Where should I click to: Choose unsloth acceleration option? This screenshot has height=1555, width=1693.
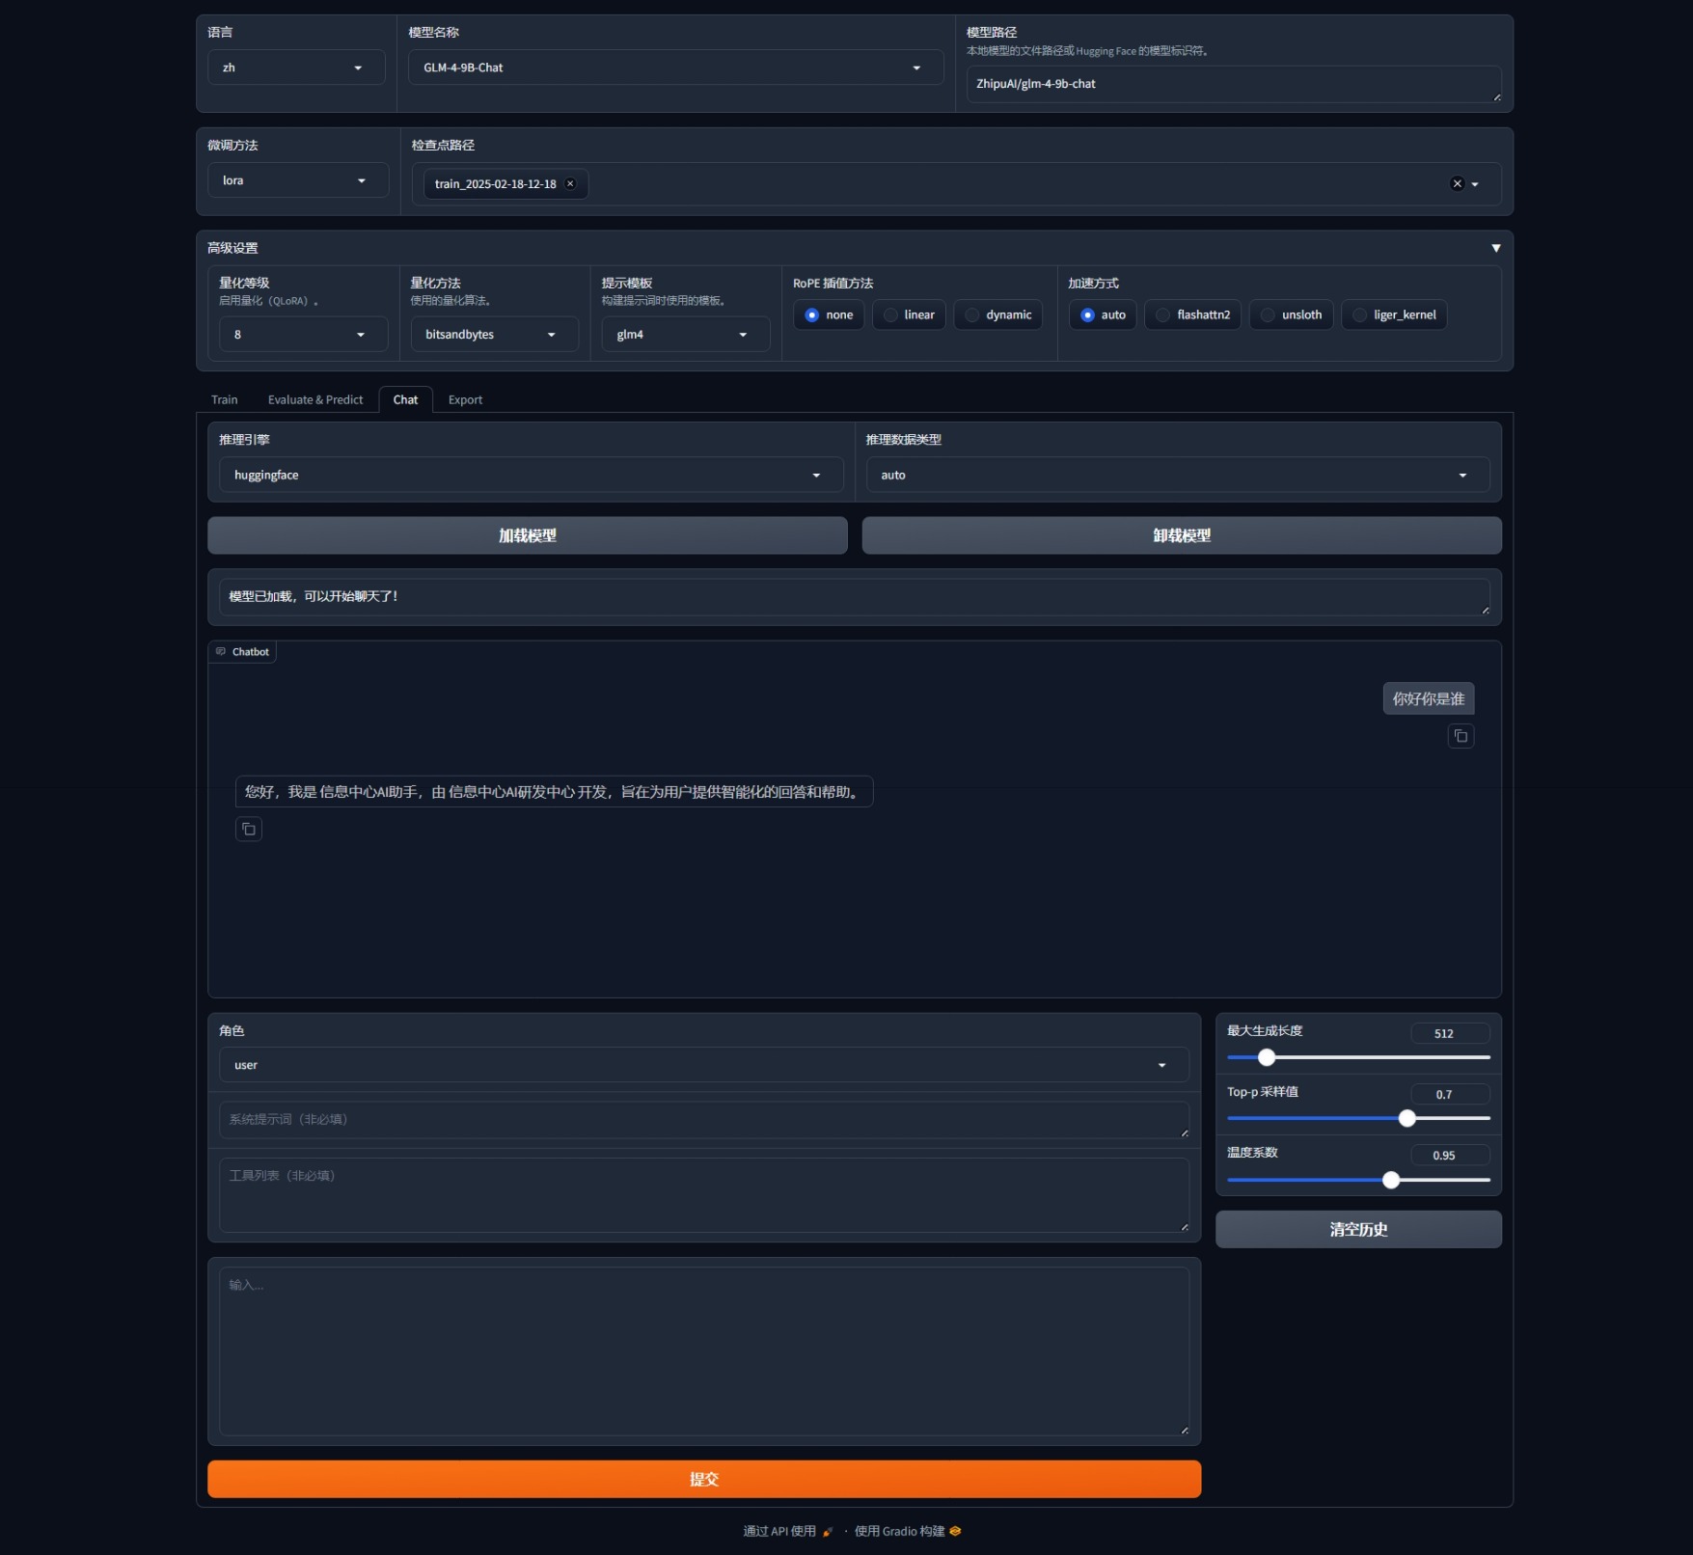[x=1268, y=315]
